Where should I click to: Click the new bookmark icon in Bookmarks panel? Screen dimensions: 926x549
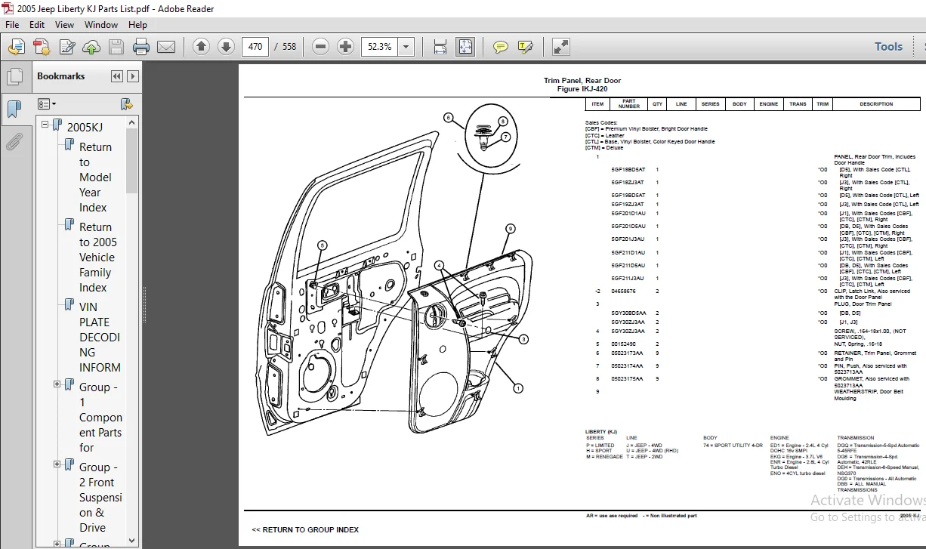pos(126,103)
